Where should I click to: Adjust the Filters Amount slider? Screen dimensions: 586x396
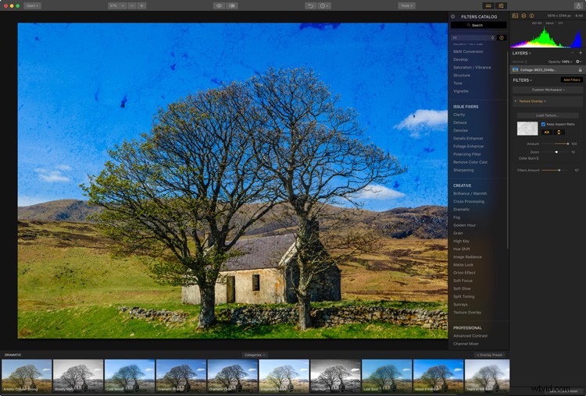tap(556, 170)
